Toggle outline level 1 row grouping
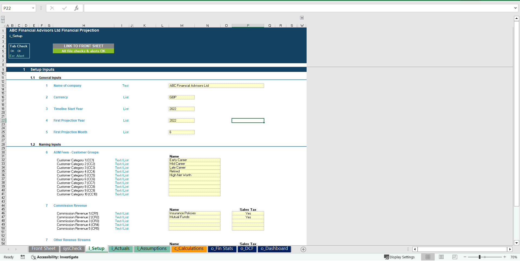 click(3, 18)
